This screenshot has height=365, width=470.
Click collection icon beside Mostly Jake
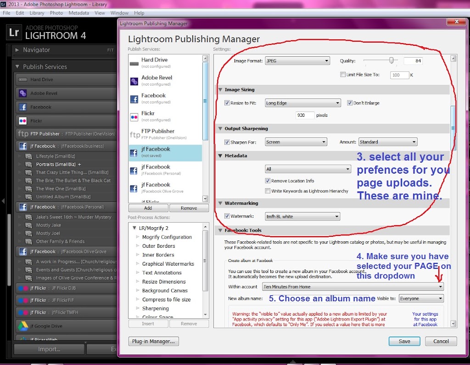(x=29, y=225)
